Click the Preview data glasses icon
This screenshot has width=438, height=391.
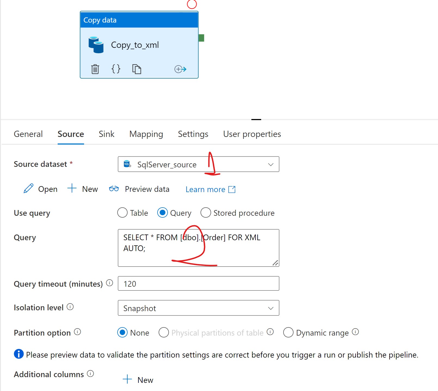pos(114,189)
